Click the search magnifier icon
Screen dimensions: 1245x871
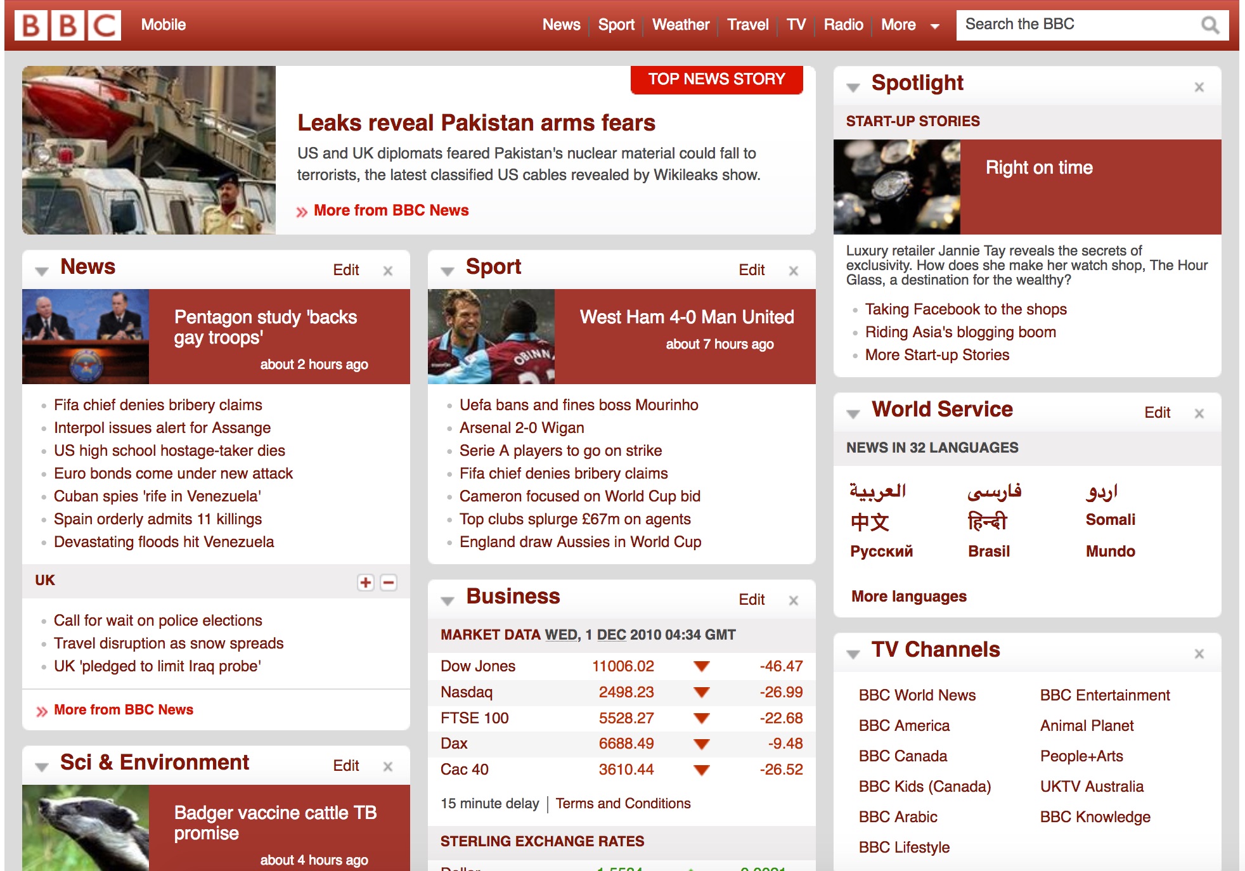click(1210, 25)
